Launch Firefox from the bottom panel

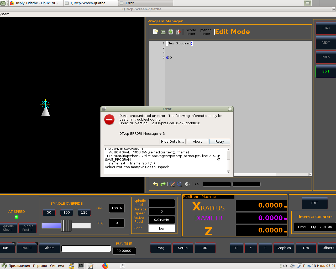(105, 266)
